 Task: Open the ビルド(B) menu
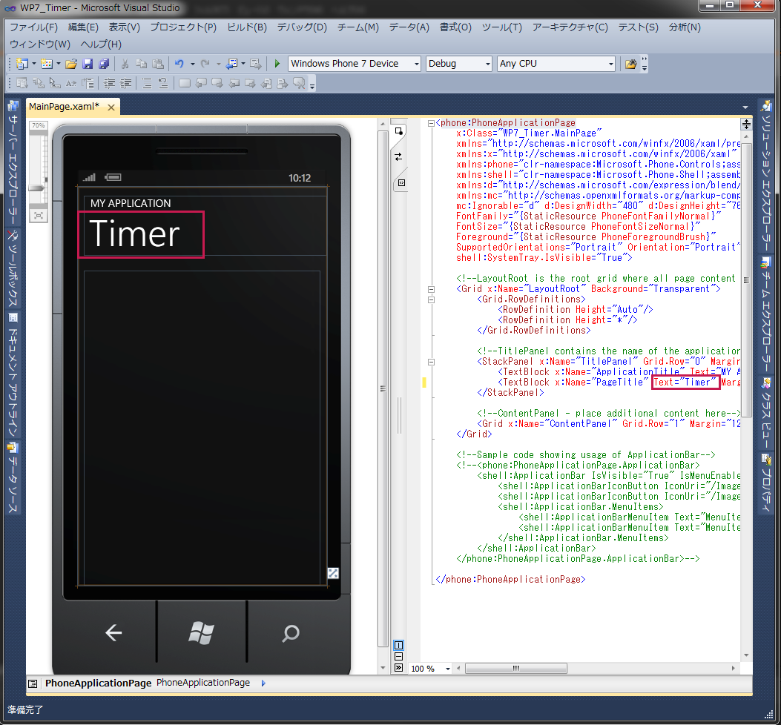click(247, 27)
